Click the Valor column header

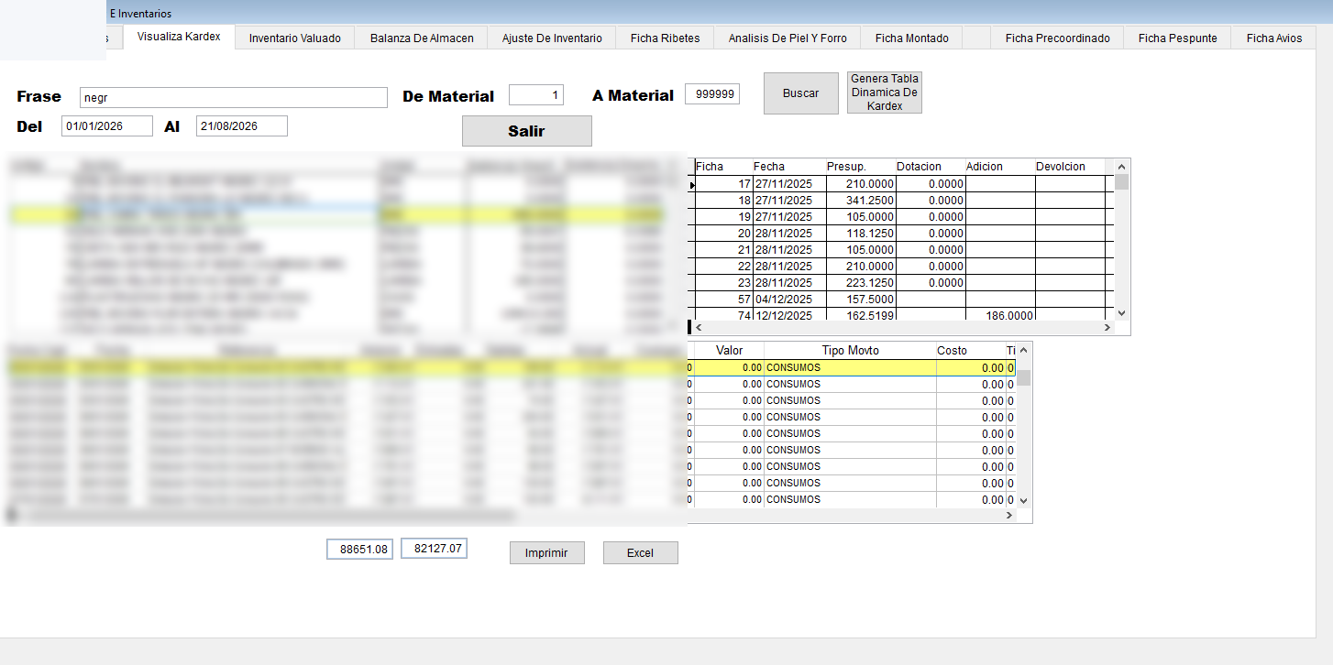coord(729,351)
